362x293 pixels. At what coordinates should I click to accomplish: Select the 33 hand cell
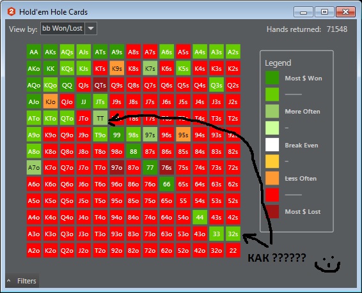pos(217,234)
